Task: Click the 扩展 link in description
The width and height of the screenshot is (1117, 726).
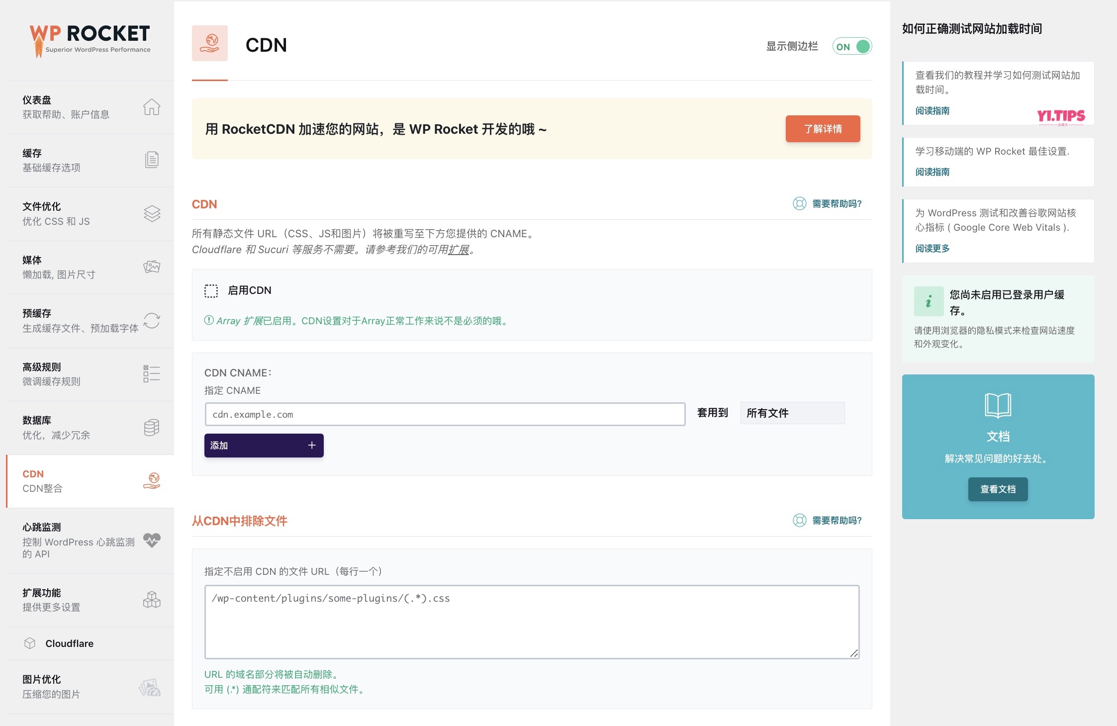Action: coord(459,250)
